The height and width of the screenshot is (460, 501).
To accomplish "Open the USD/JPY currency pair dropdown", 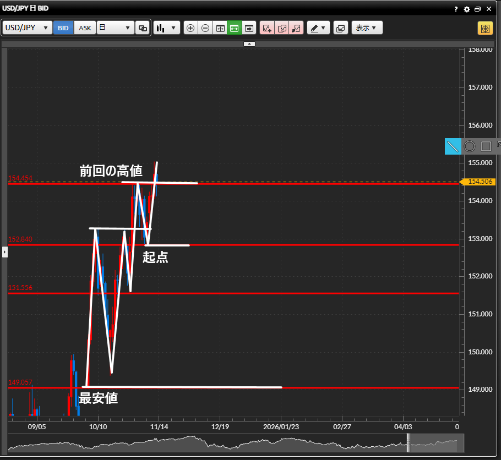I will pyautogui.click(x=27, y=28).
